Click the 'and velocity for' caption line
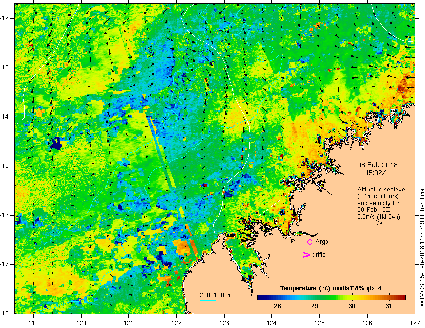This screenshot has height=328, width=425. click(378, 203)
